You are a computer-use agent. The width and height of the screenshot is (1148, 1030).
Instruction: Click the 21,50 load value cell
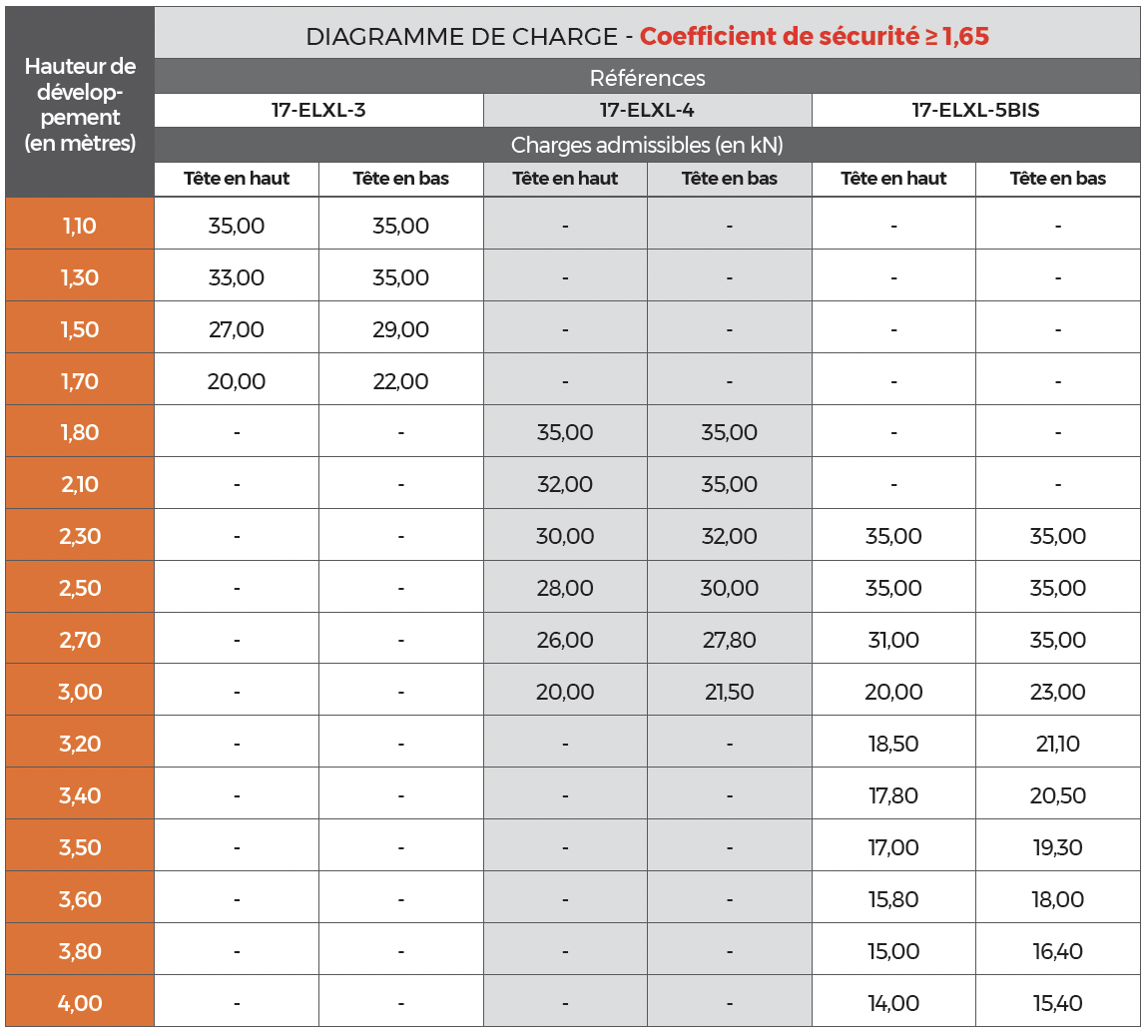[730, 692]
